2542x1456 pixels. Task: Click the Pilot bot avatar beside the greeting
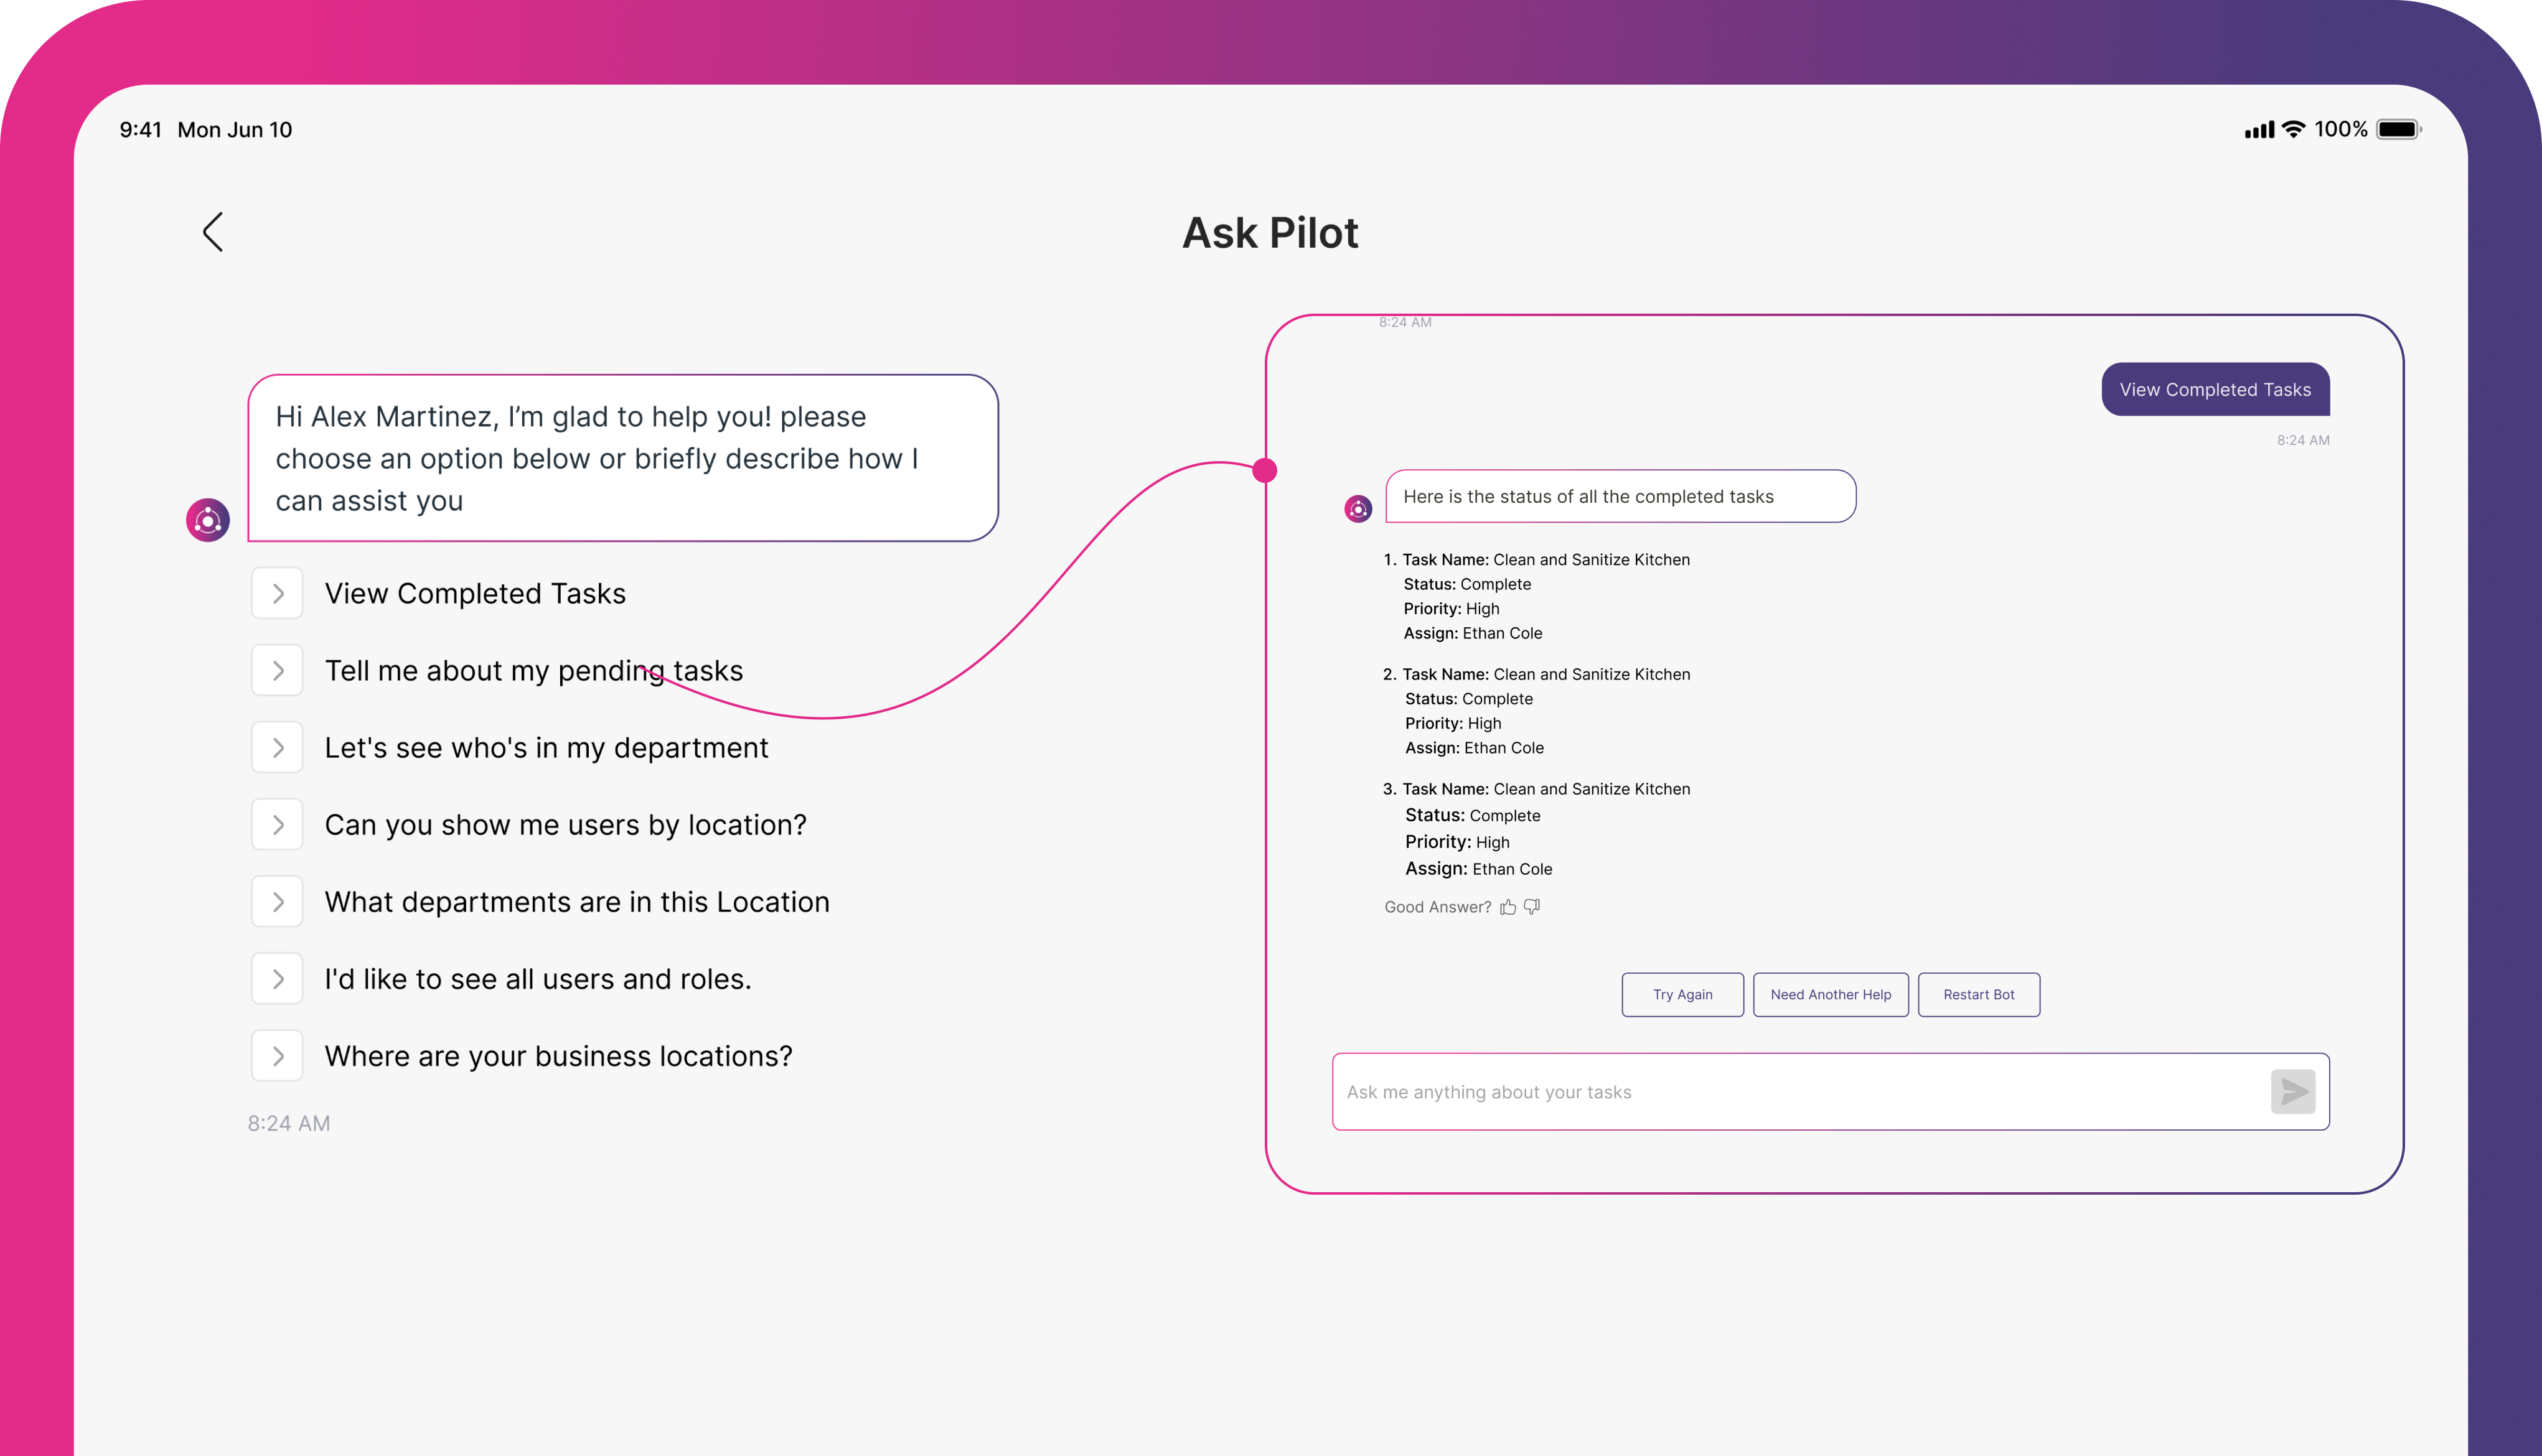pos(208,520)
